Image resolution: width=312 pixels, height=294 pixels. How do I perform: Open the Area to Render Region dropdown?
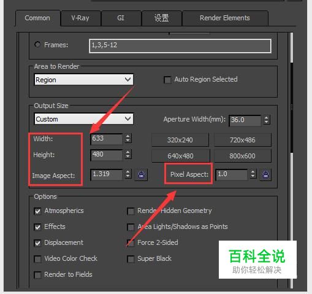click(84, 80)
